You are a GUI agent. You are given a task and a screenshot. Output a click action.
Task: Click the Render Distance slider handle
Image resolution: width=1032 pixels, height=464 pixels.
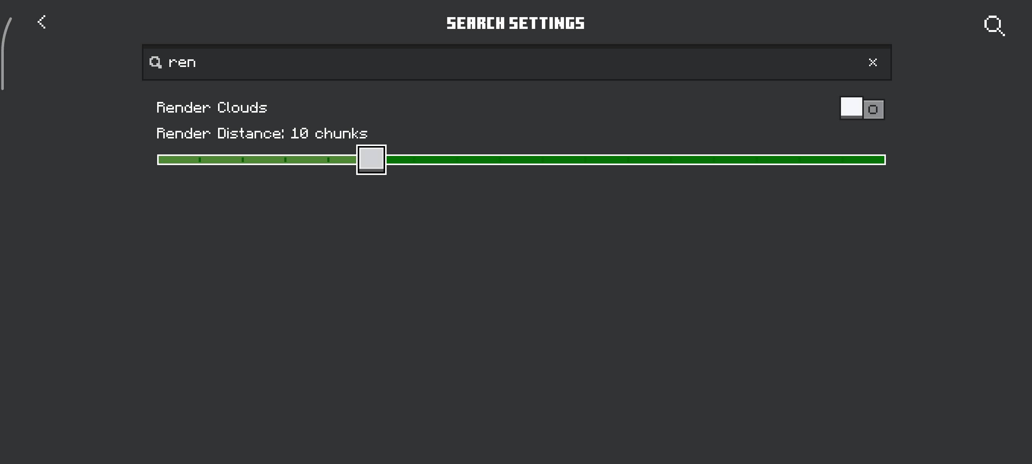(x=371, y=159)
